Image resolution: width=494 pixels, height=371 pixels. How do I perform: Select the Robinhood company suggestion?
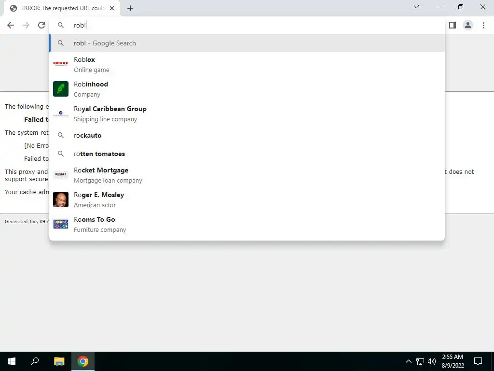(x=247, y=89)
